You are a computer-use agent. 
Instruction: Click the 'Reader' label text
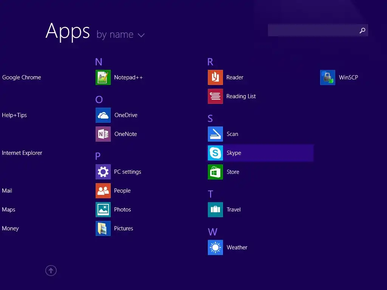click(x=235, y=77)
